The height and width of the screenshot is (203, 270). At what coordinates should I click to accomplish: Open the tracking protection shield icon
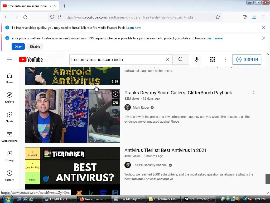coord(52,17)
